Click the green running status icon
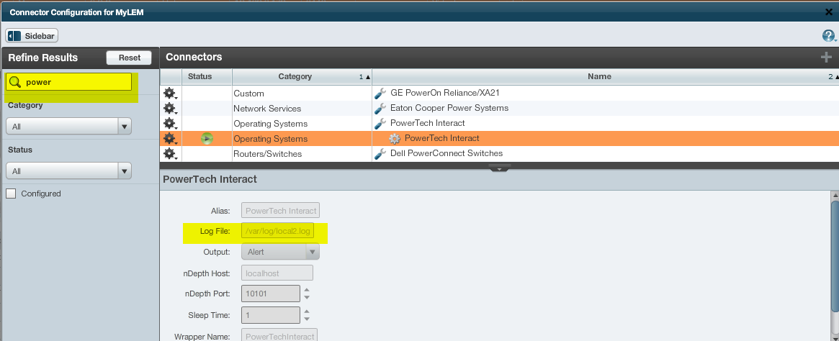 pos(207,139)
